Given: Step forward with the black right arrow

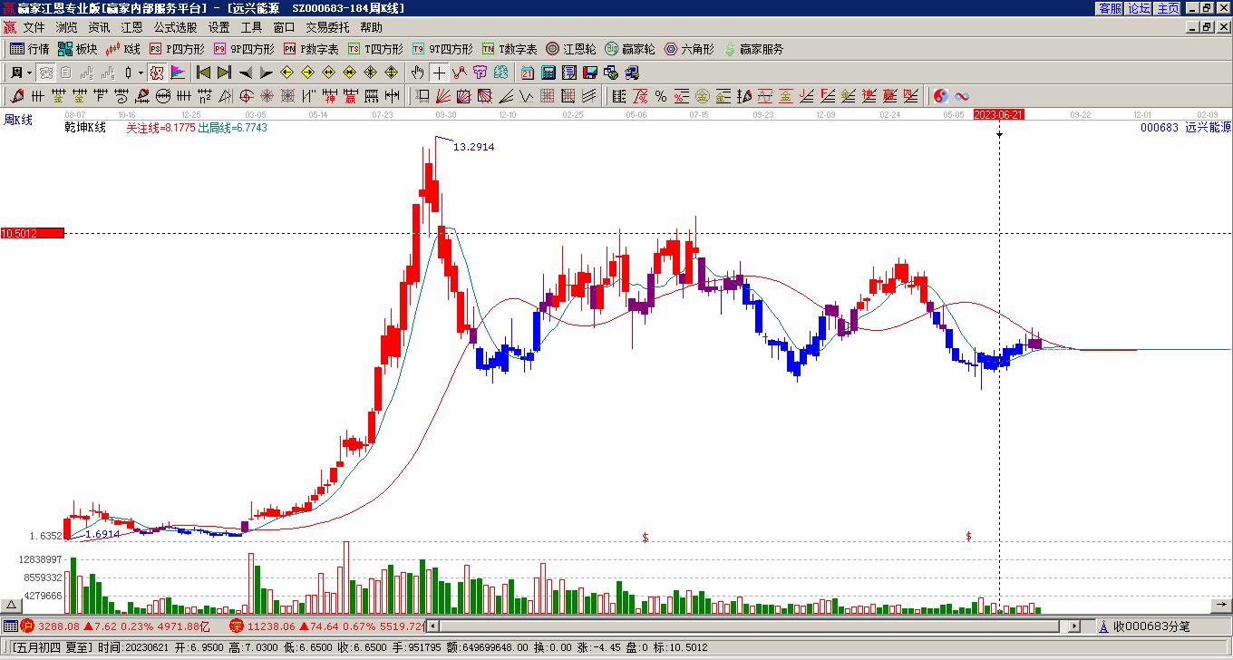Looking at the screenshot, I should (x=266, y=73).
